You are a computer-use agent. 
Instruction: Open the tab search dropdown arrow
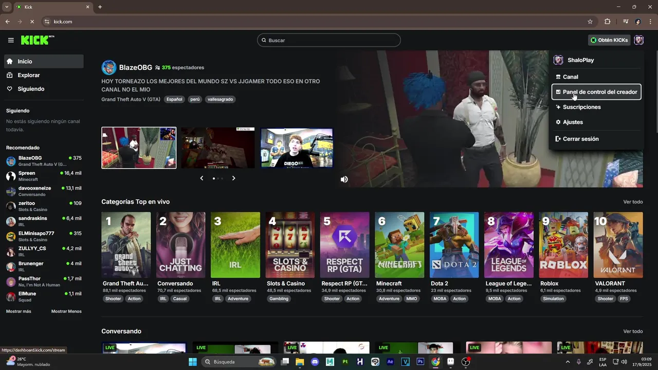coord(6,7)
